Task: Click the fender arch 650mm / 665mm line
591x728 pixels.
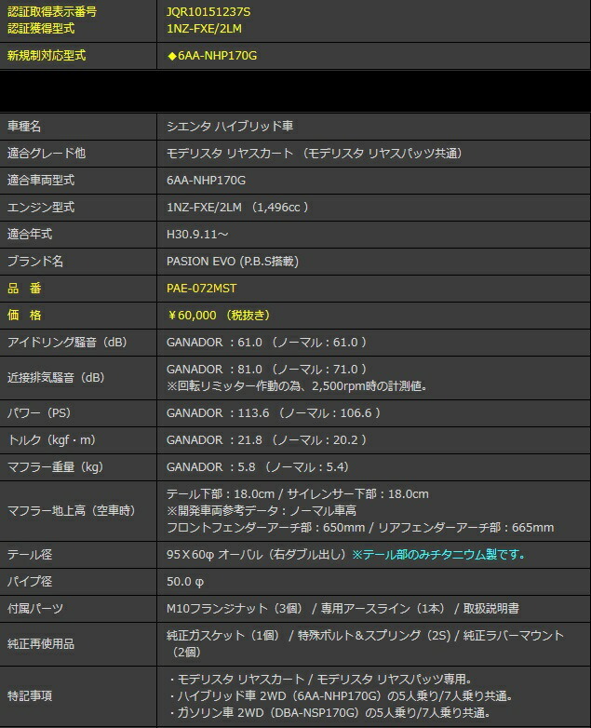Action: point(360,528)
